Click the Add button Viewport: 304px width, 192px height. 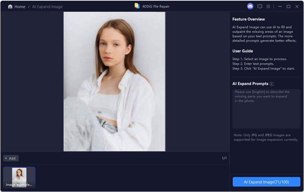(11, 158)
